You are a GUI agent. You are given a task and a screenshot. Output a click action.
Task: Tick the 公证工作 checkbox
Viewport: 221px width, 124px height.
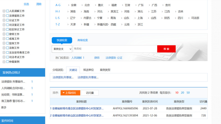(7, 20)
